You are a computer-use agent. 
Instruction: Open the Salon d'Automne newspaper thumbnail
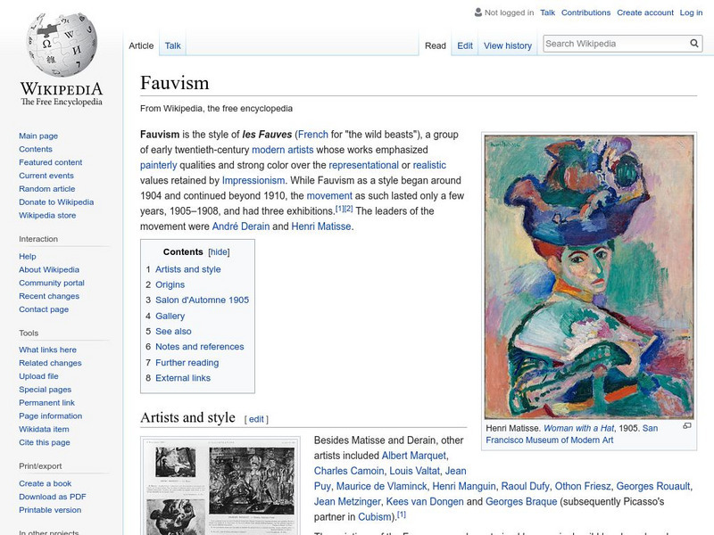tap(220, 487)
